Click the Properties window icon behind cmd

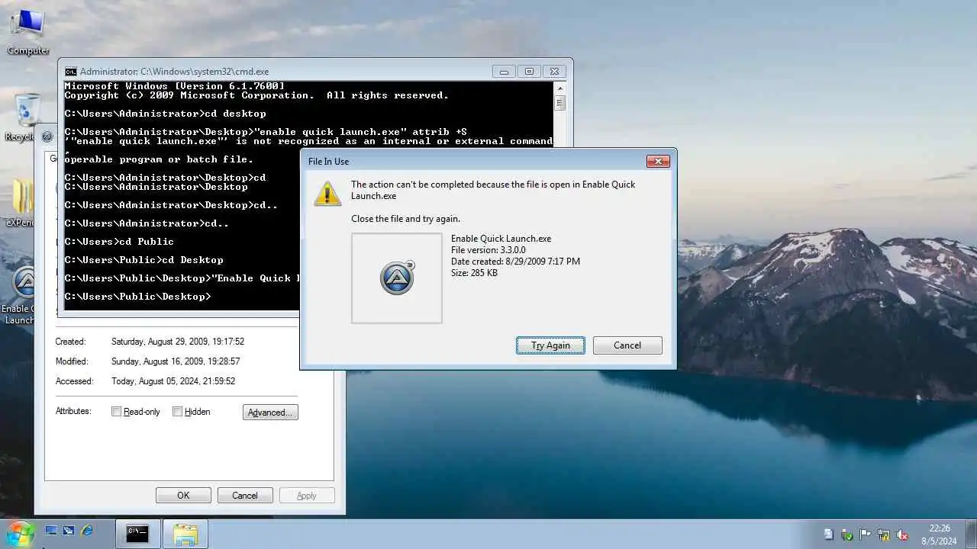tap(47, 136)
